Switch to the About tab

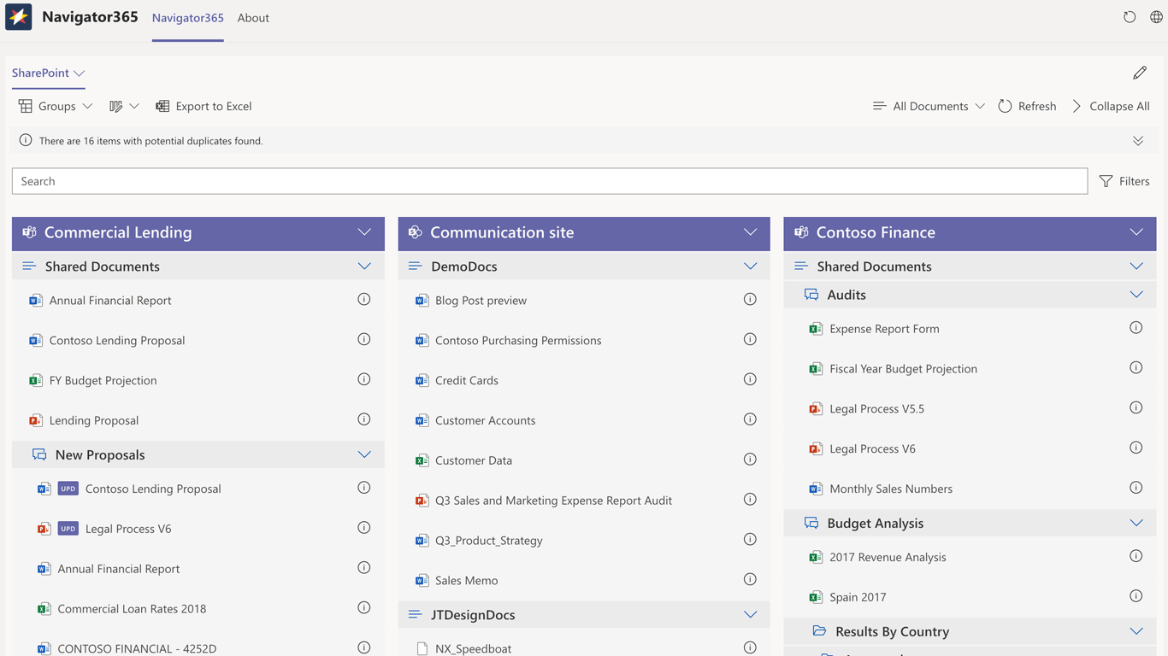(253, 18)
